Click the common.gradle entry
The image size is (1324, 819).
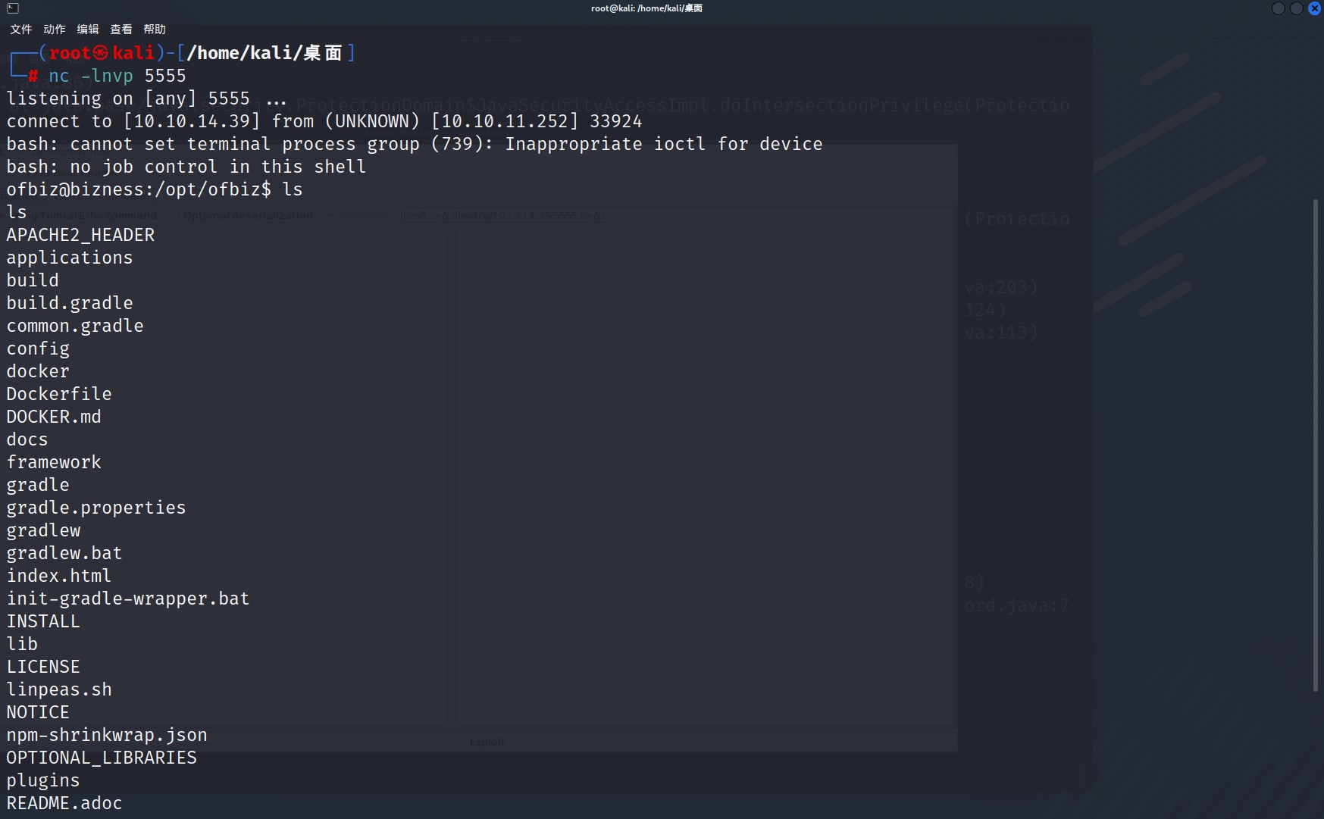[x=75, y=326]
